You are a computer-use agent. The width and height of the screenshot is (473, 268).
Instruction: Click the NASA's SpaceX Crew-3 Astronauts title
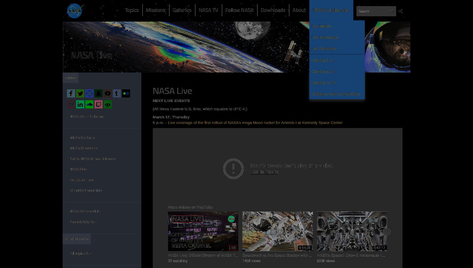coord(351,255)
